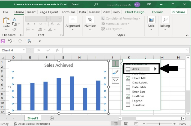Click the Share button
Image resolution: width=191 pixels, height=126 pixels.
(x=179, y=12)
